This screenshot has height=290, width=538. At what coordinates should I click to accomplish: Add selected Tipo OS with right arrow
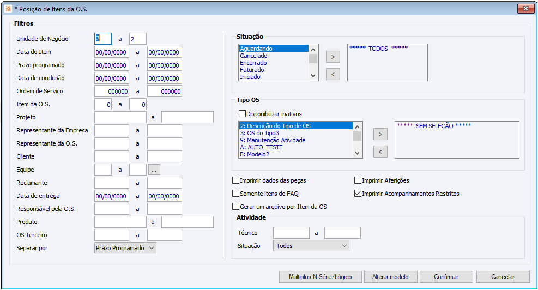tap(380, 134)
